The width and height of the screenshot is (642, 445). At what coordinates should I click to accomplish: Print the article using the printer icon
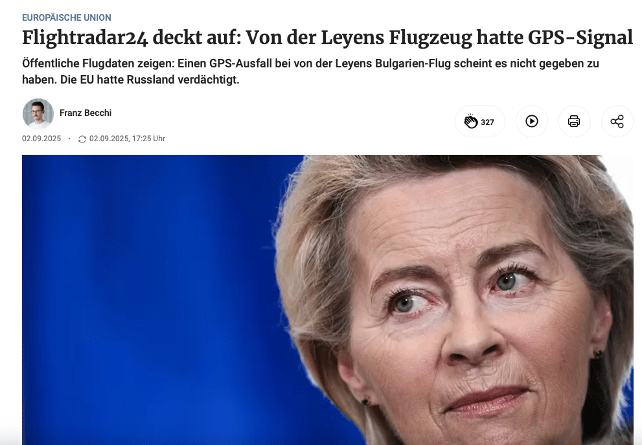(574, 121)
